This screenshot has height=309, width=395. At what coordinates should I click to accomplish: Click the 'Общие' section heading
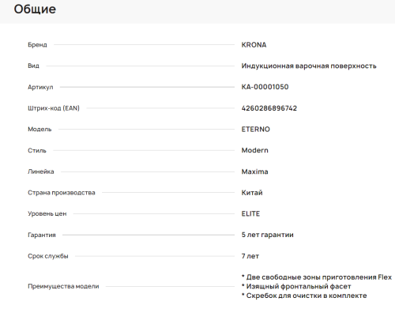pyautogui.click(x=35, y=9)
